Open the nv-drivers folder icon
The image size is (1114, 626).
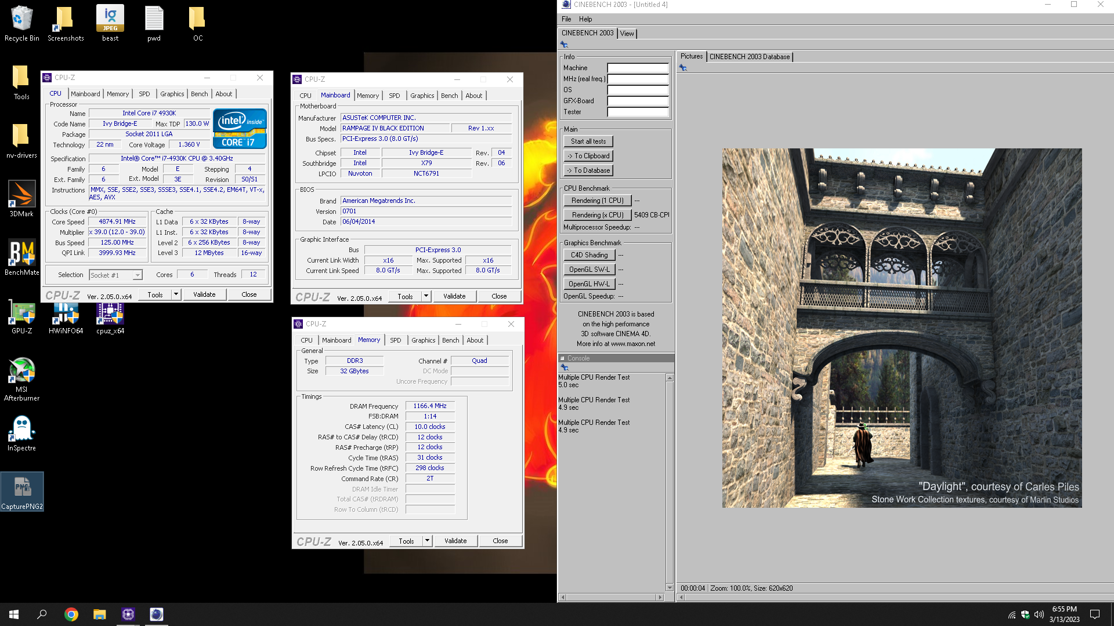pos(21,141)
